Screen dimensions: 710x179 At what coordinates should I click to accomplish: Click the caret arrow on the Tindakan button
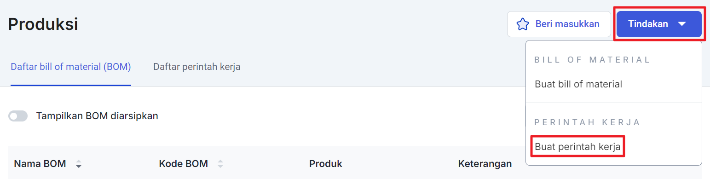682,24
